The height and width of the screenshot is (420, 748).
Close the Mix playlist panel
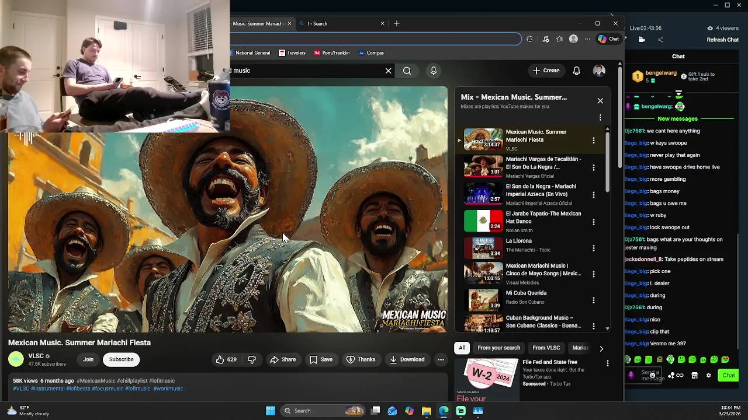[600, 101]
